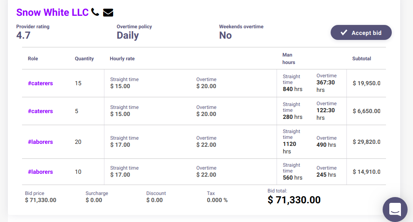The image size is (413, 222).
Task: Click the $ 29,820.0 subtotal cell
Action: click(x=366, y=142)
